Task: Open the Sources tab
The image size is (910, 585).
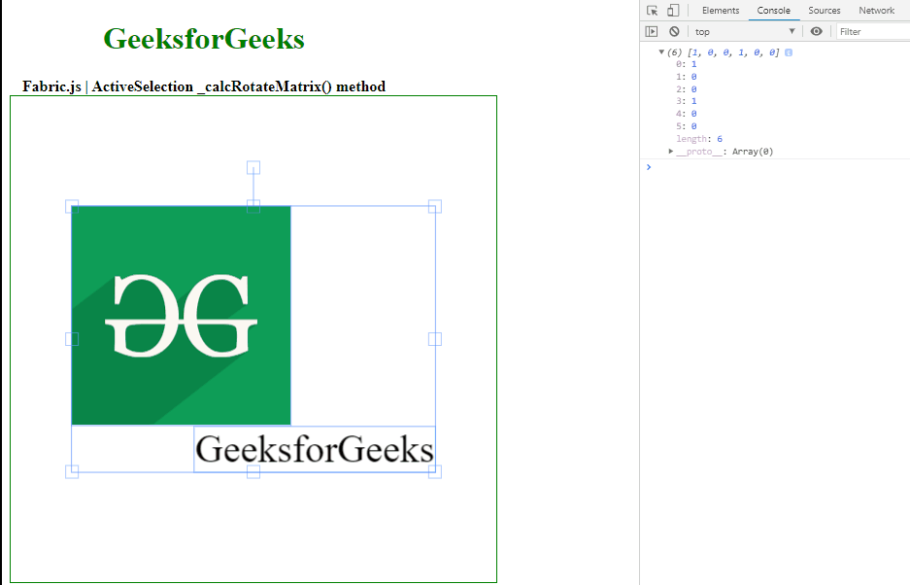Action: 824,10
